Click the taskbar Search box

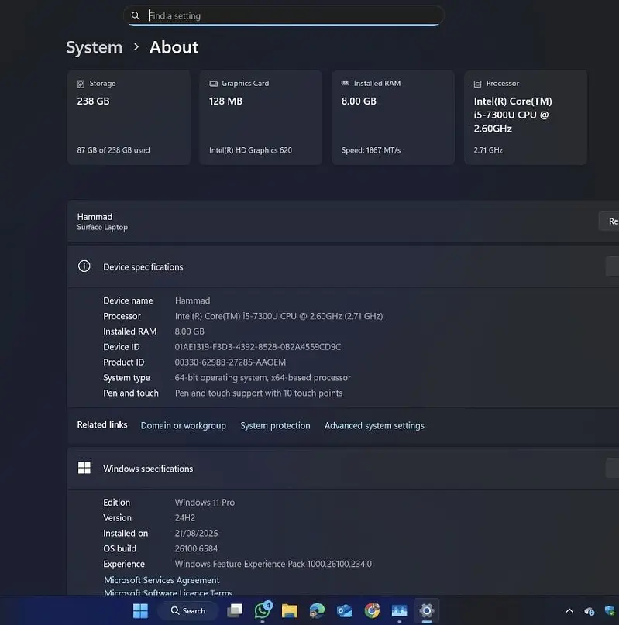click(186, 611)
